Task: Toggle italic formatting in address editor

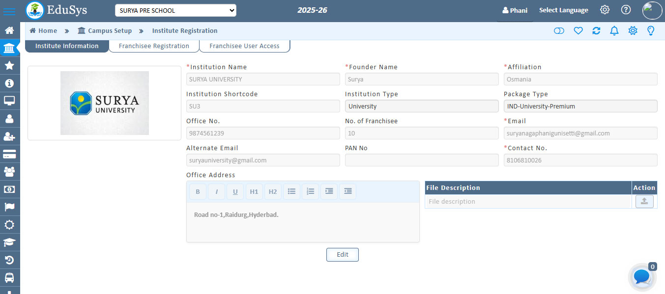Action: tap(216, 191)
